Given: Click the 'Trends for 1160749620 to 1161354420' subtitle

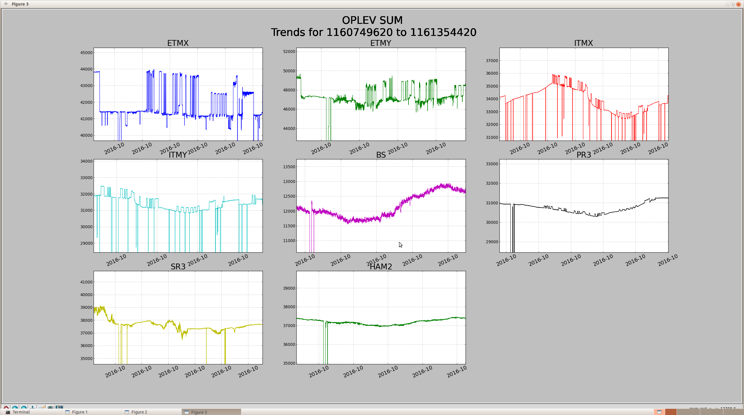Looking at the screenshot, I should (373, 32).
